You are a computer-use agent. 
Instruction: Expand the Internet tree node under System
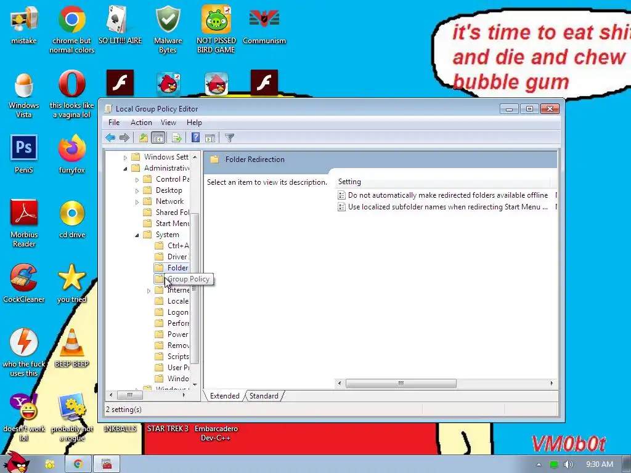pos(149,291)
